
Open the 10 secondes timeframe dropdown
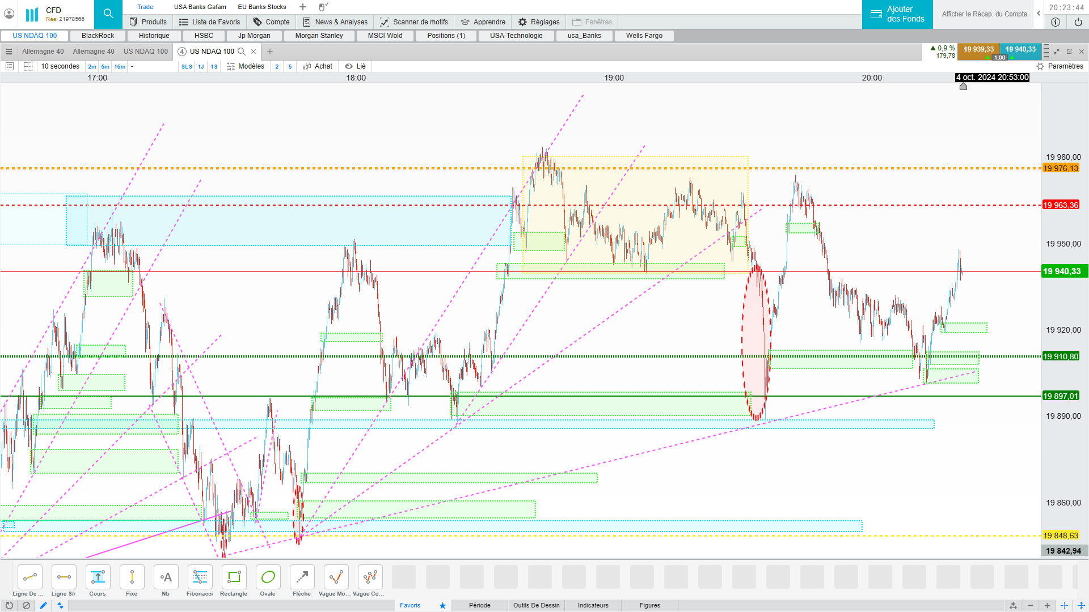coord(60,66)
